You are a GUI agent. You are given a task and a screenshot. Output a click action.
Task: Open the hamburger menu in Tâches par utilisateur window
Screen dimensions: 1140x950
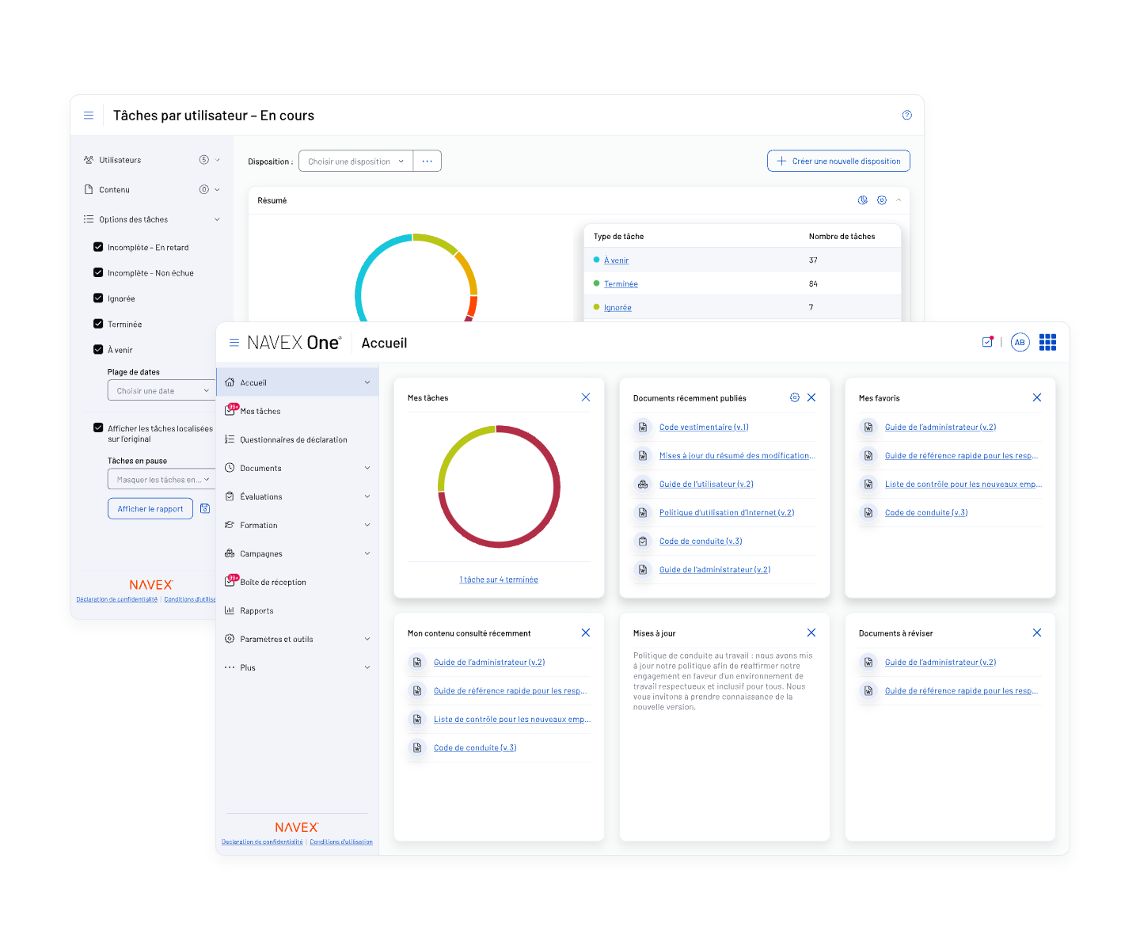pos(89,116)
